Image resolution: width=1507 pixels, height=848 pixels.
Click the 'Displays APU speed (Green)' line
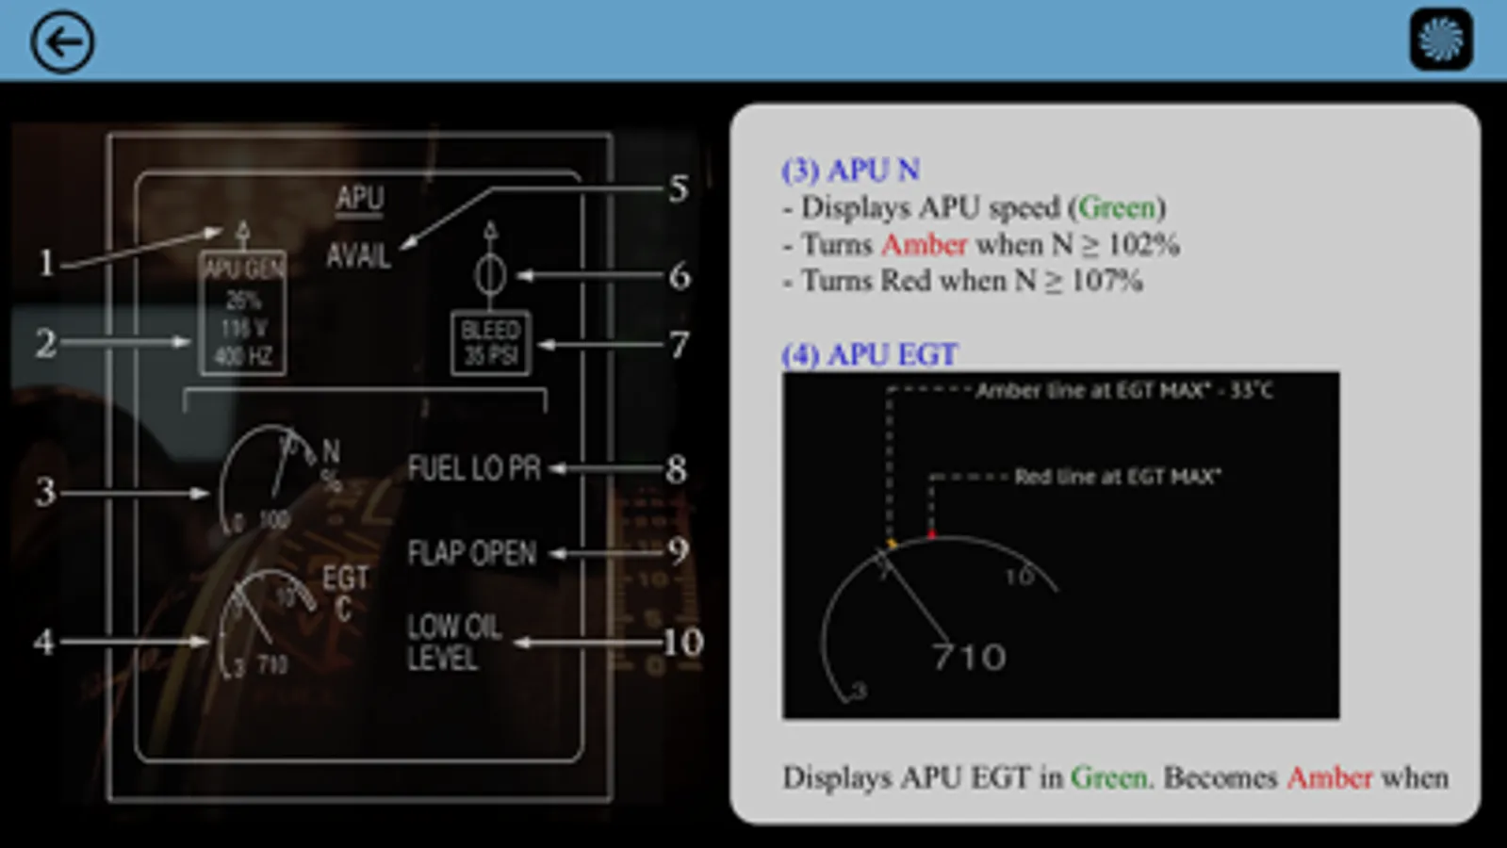coord(974,207)
